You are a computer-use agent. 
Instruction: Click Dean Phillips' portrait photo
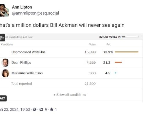(x=5, y=63)
